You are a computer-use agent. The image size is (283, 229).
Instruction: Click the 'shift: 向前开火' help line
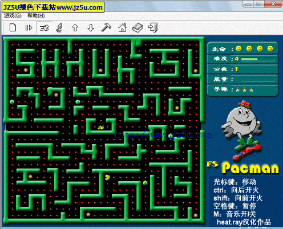238,198
